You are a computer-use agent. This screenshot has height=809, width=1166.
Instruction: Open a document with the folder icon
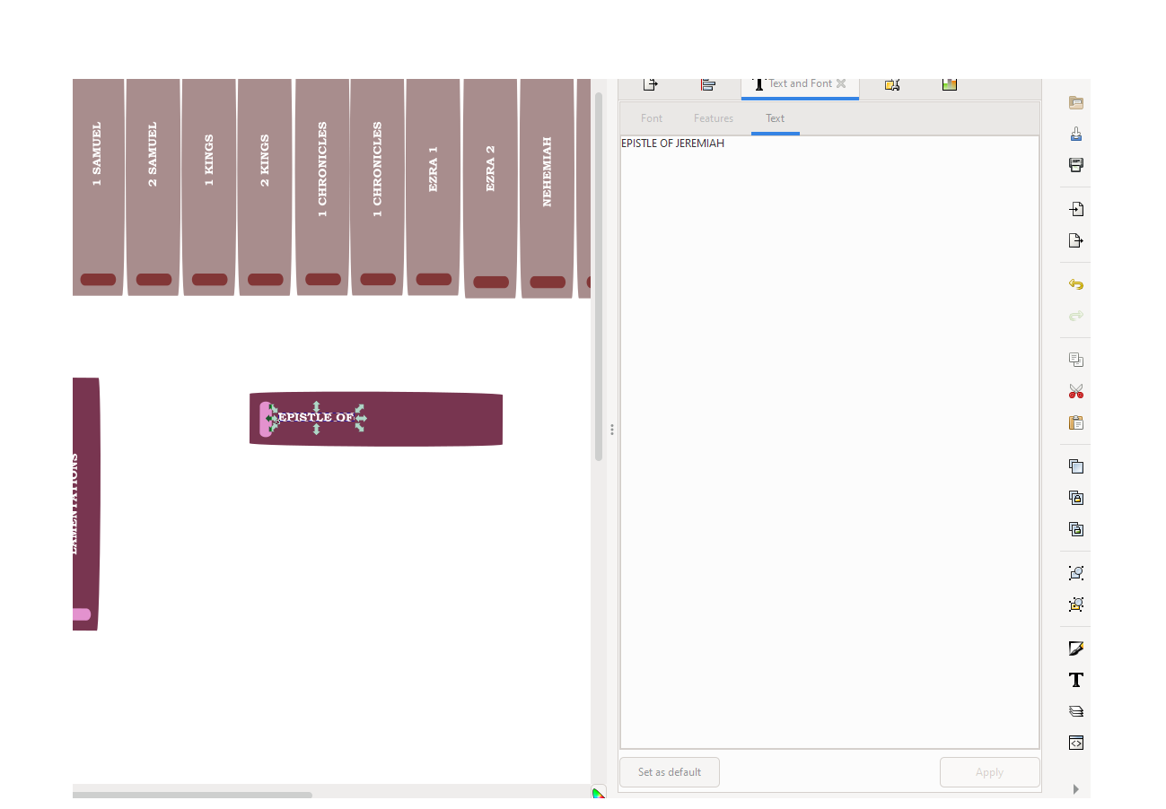coord(1075,103)
